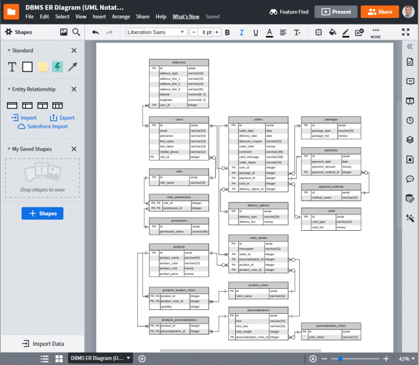The height and width of the screenshot is (365, 419).
Task: Open the 42% zoom level dropdown
Action: [x=406, y=359]
